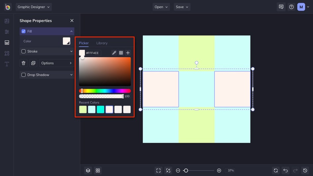Expand the Save dropdown menu
The height and width of the screenshot is (176, 313).
click(182, 7)
